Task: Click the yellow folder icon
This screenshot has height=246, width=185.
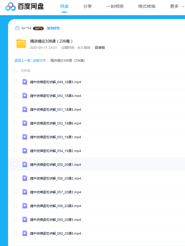Action: 21,44
